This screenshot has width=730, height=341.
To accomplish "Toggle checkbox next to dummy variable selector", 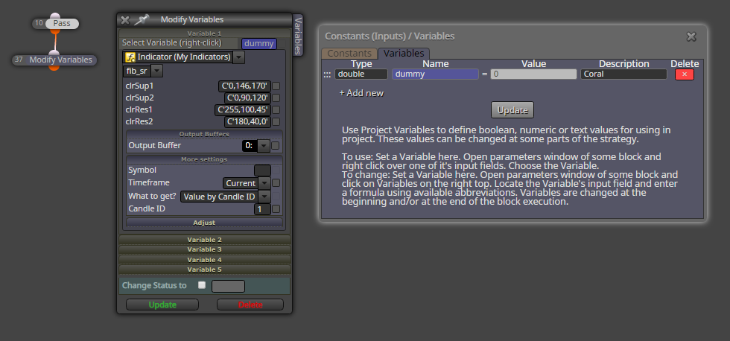I will [282, 43].
